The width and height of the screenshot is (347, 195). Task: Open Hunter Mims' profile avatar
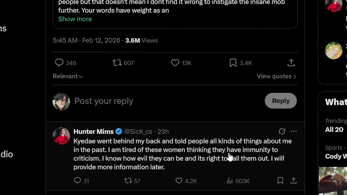coord(61,136)
